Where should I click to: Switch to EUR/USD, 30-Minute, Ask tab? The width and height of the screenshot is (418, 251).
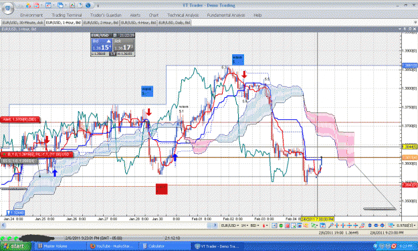click(x=23, y=23)
